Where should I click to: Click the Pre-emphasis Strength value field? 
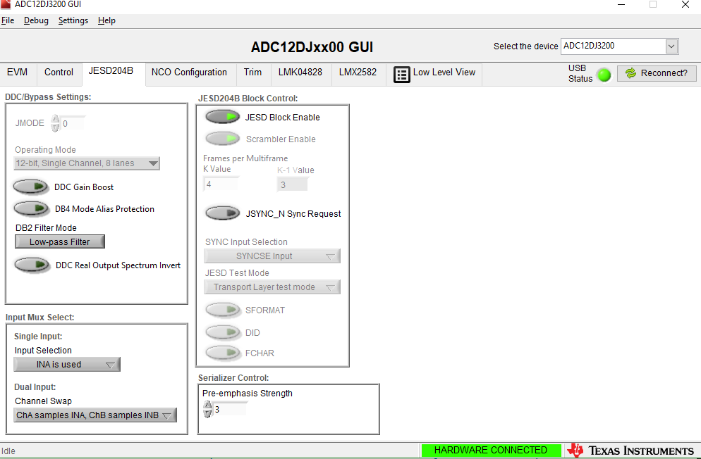230,409
